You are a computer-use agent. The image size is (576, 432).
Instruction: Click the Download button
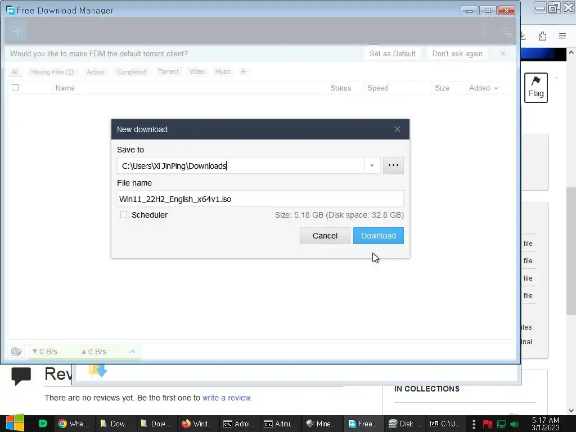coord(379,236)
